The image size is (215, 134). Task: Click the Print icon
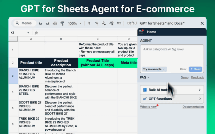55,23
